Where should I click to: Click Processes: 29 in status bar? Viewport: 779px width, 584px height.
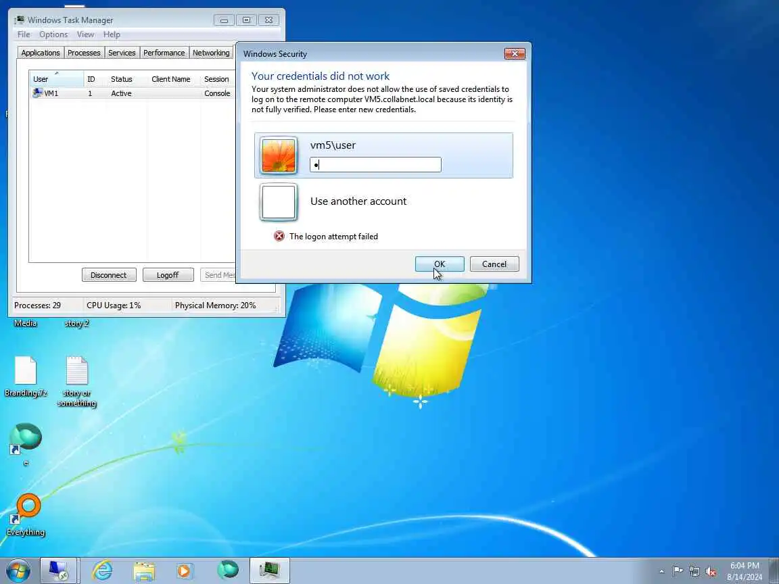(x=38, y=306)
